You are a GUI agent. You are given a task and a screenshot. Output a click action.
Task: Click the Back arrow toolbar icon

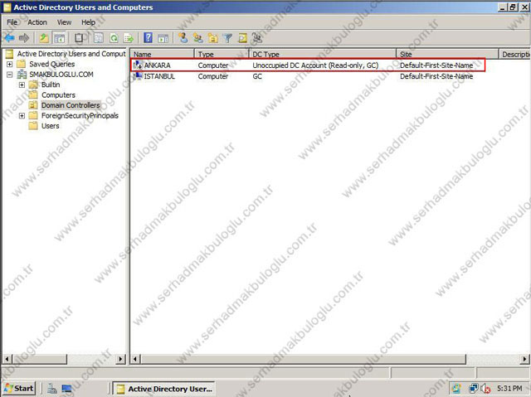point(9,38)
